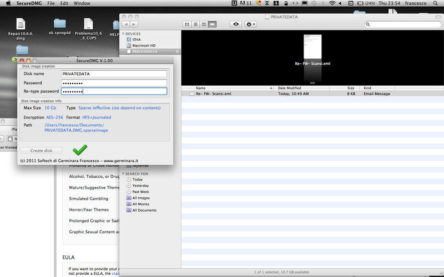Toggle the Finder toolbar pill button
Image resolution: width=444 pixels, height=277 pixels.
pyautogui.click(x=438, y=17)
